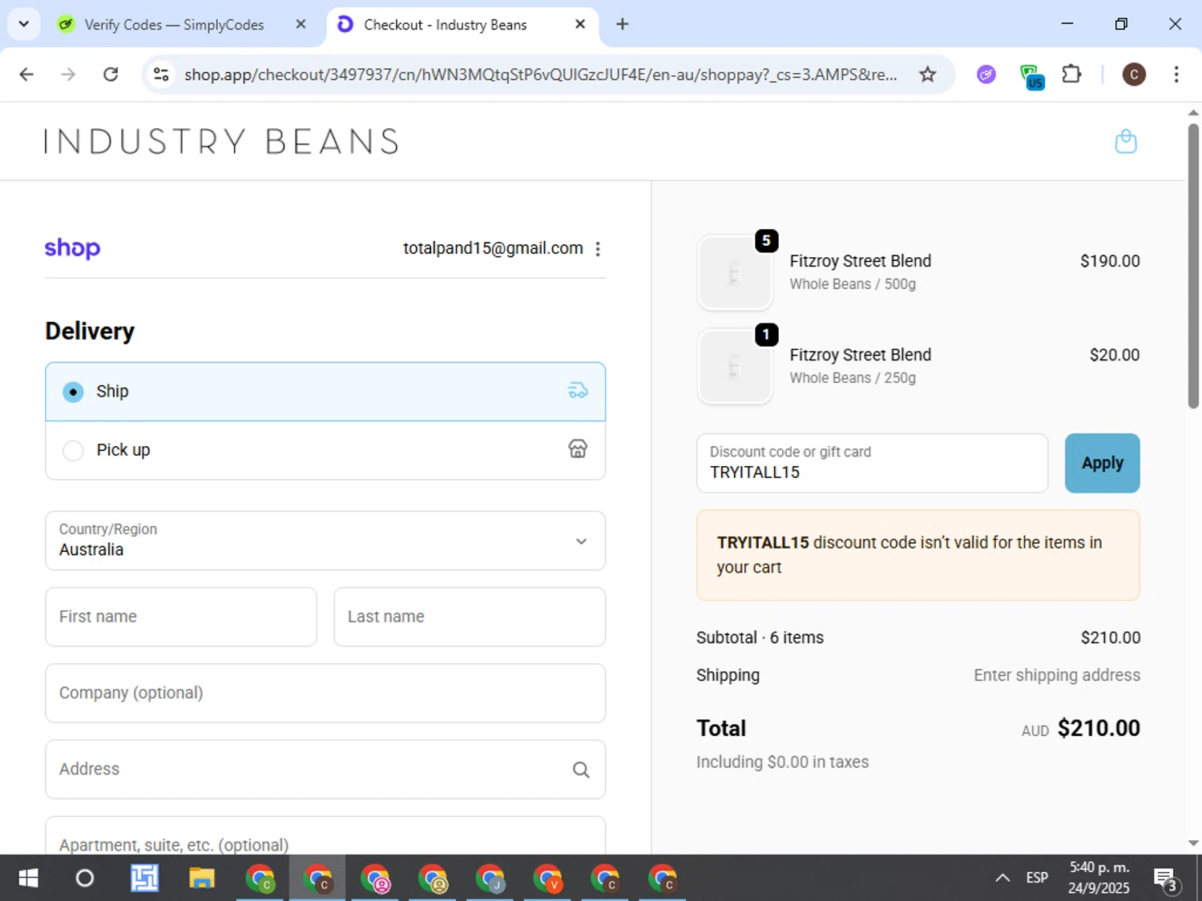Click the $190.00 item price
The width and height of the screenshot is (1202, 901).
(1110, 261)
